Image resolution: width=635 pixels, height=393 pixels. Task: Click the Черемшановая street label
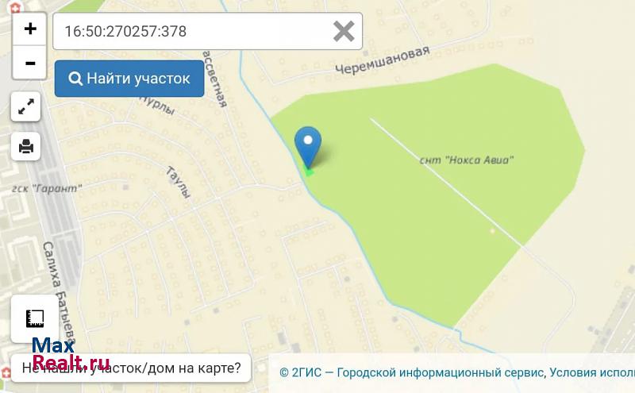click(383, 60)
